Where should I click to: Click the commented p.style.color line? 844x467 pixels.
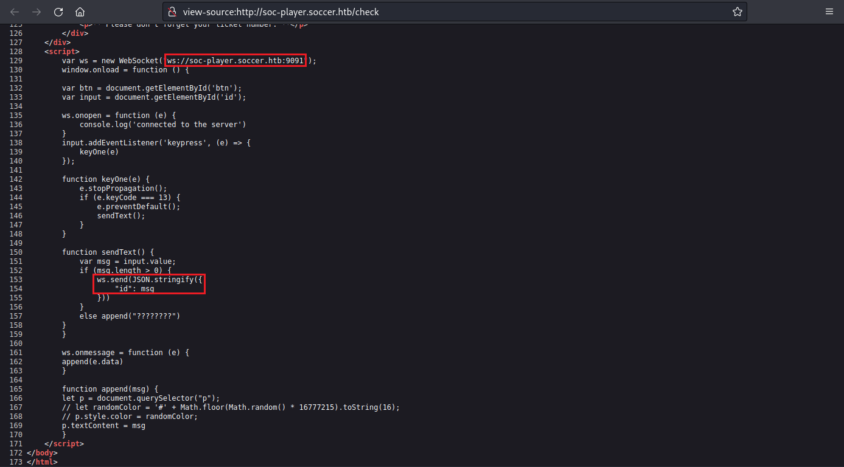pyautogui.click(x=130, y=417)
